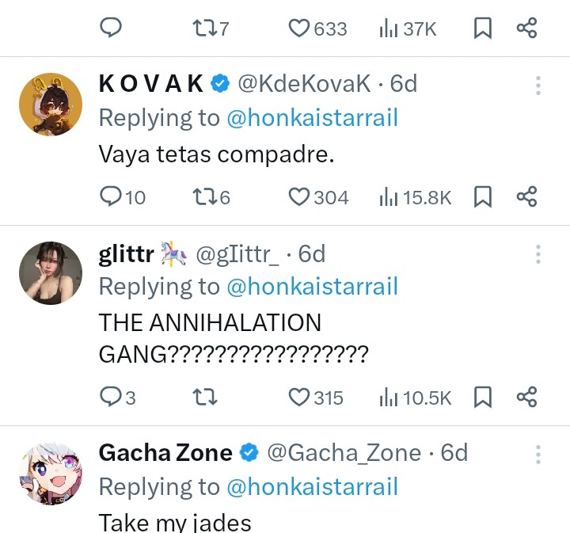Visit the Gacha Zone profile name
This screenshot has height=533, width=570.
165,453
